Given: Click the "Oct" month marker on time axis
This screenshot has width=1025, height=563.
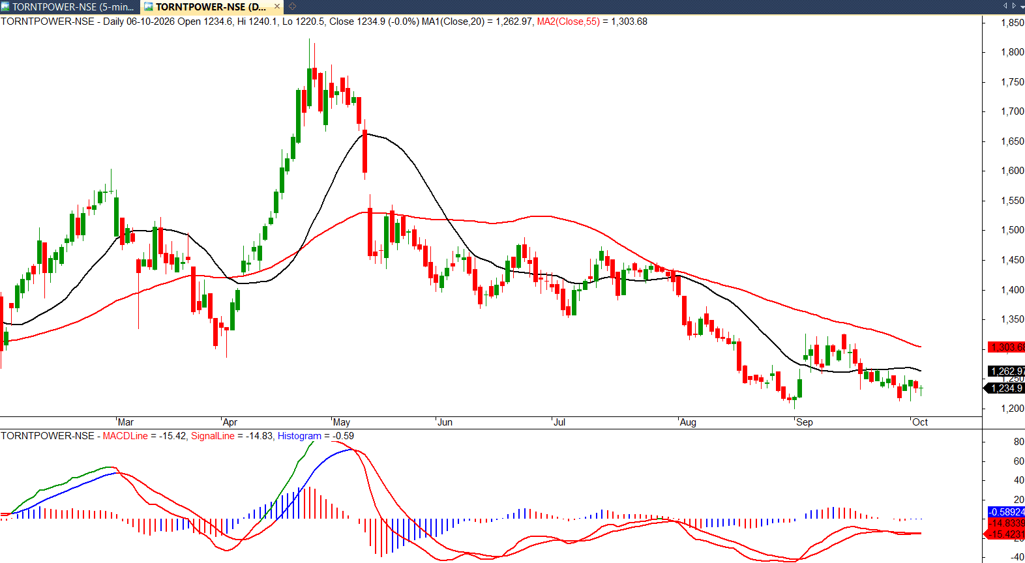Looking at the screenshot, I should [x=920, y=422].
